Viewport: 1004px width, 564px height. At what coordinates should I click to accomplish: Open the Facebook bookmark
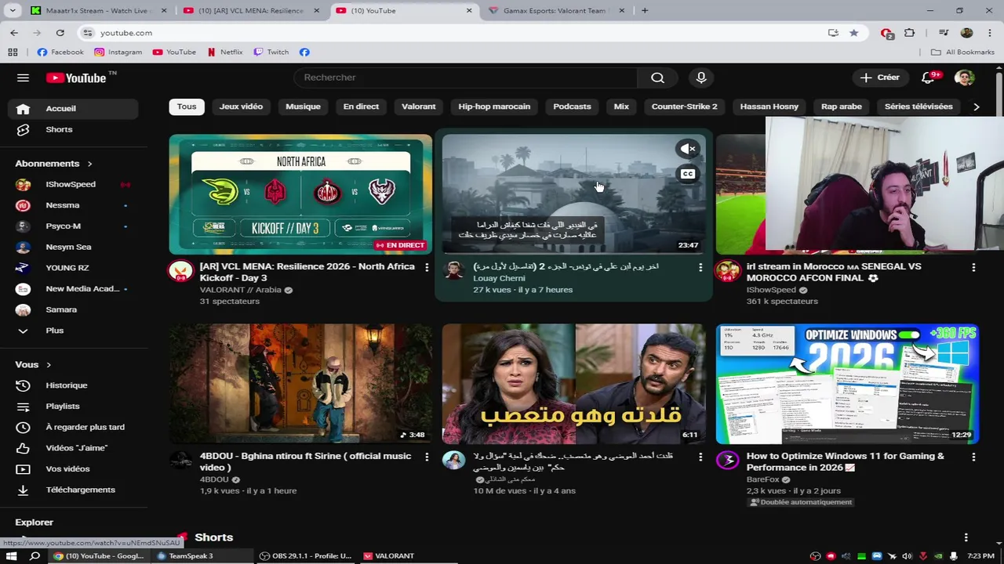click(x=60, y=52)
